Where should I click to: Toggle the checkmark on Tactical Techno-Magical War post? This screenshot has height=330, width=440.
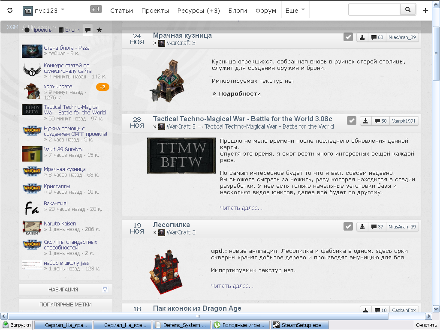[351, 120]
